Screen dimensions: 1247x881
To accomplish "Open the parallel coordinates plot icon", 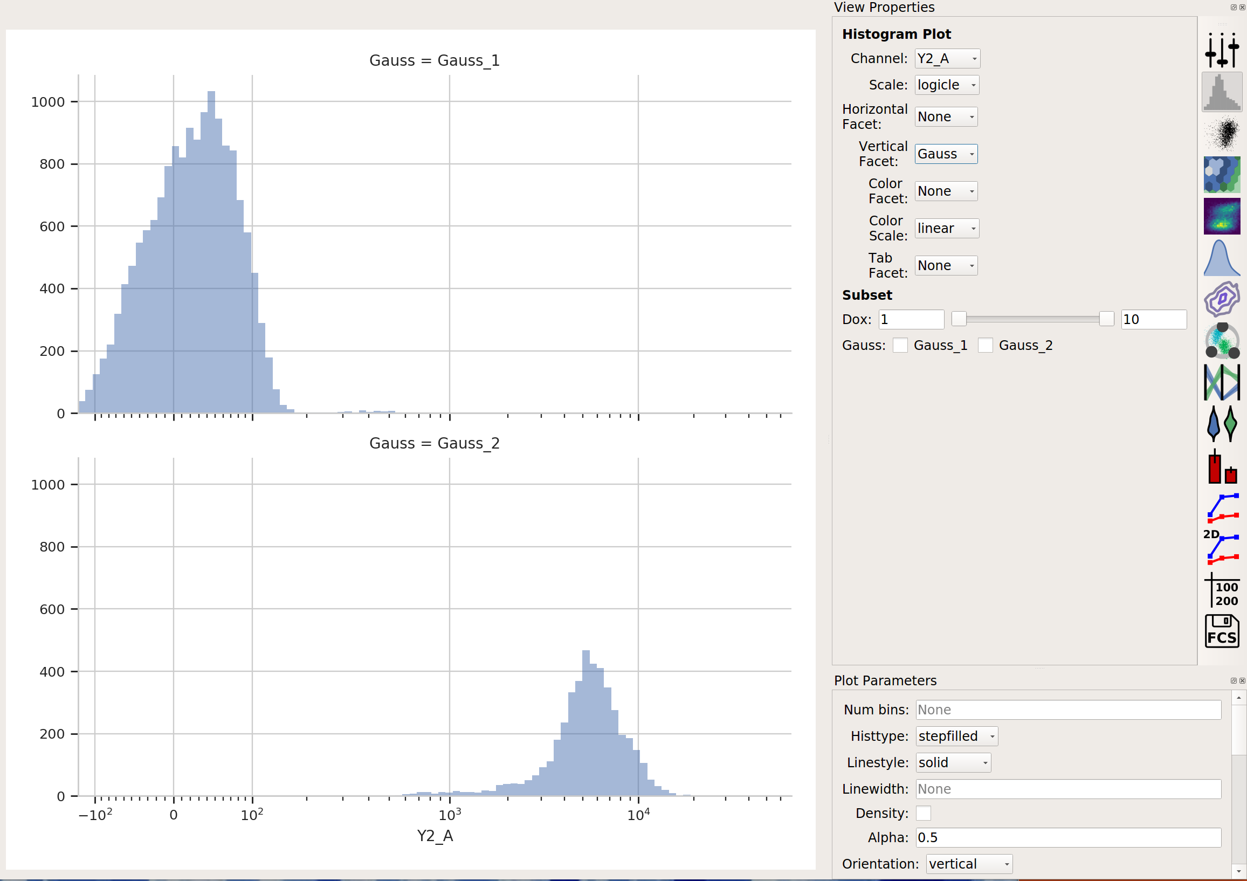I will pos(1222,382).
